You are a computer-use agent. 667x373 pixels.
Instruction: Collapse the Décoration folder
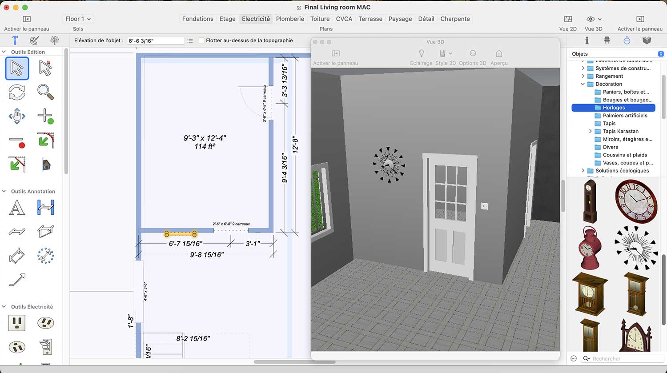click(x=583, y=84)
